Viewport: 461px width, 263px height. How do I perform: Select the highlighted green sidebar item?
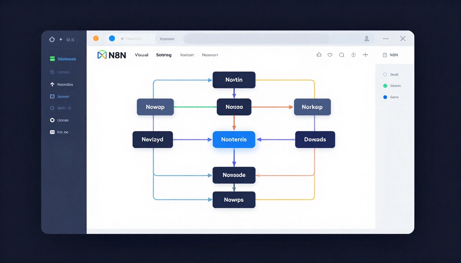63,59
